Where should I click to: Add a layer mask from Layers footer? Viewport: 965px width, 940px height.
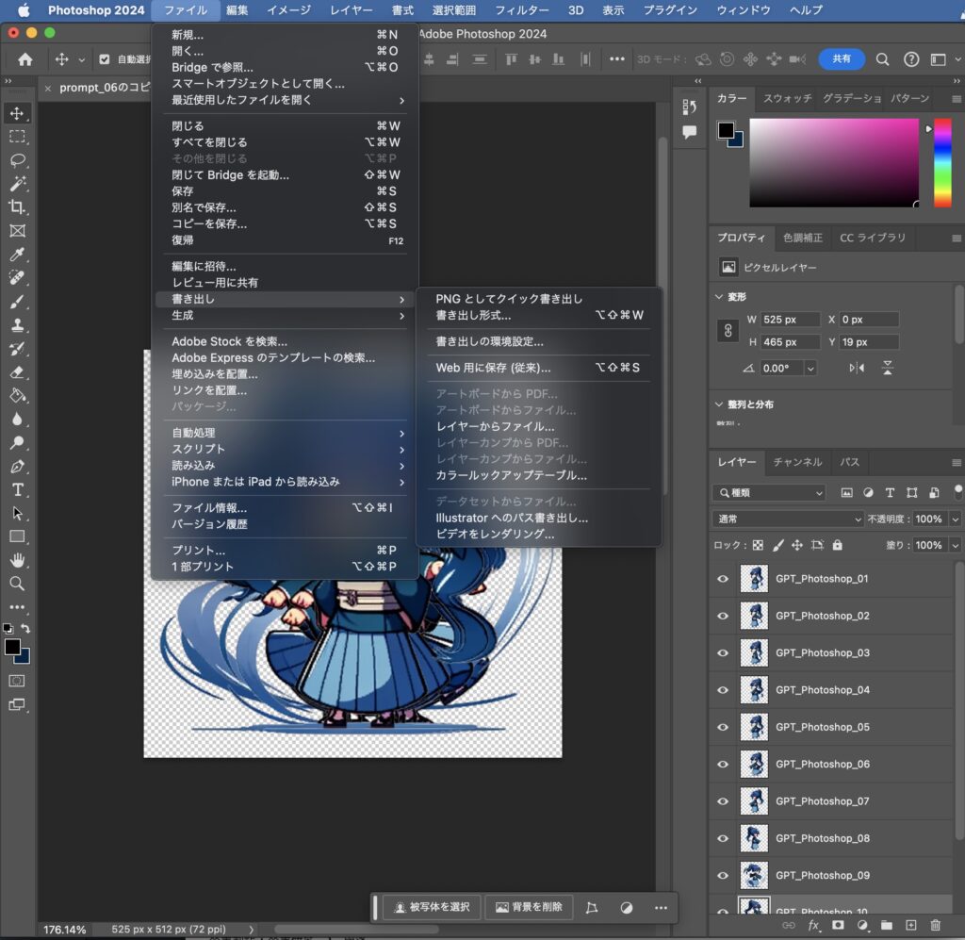[838, 925]
